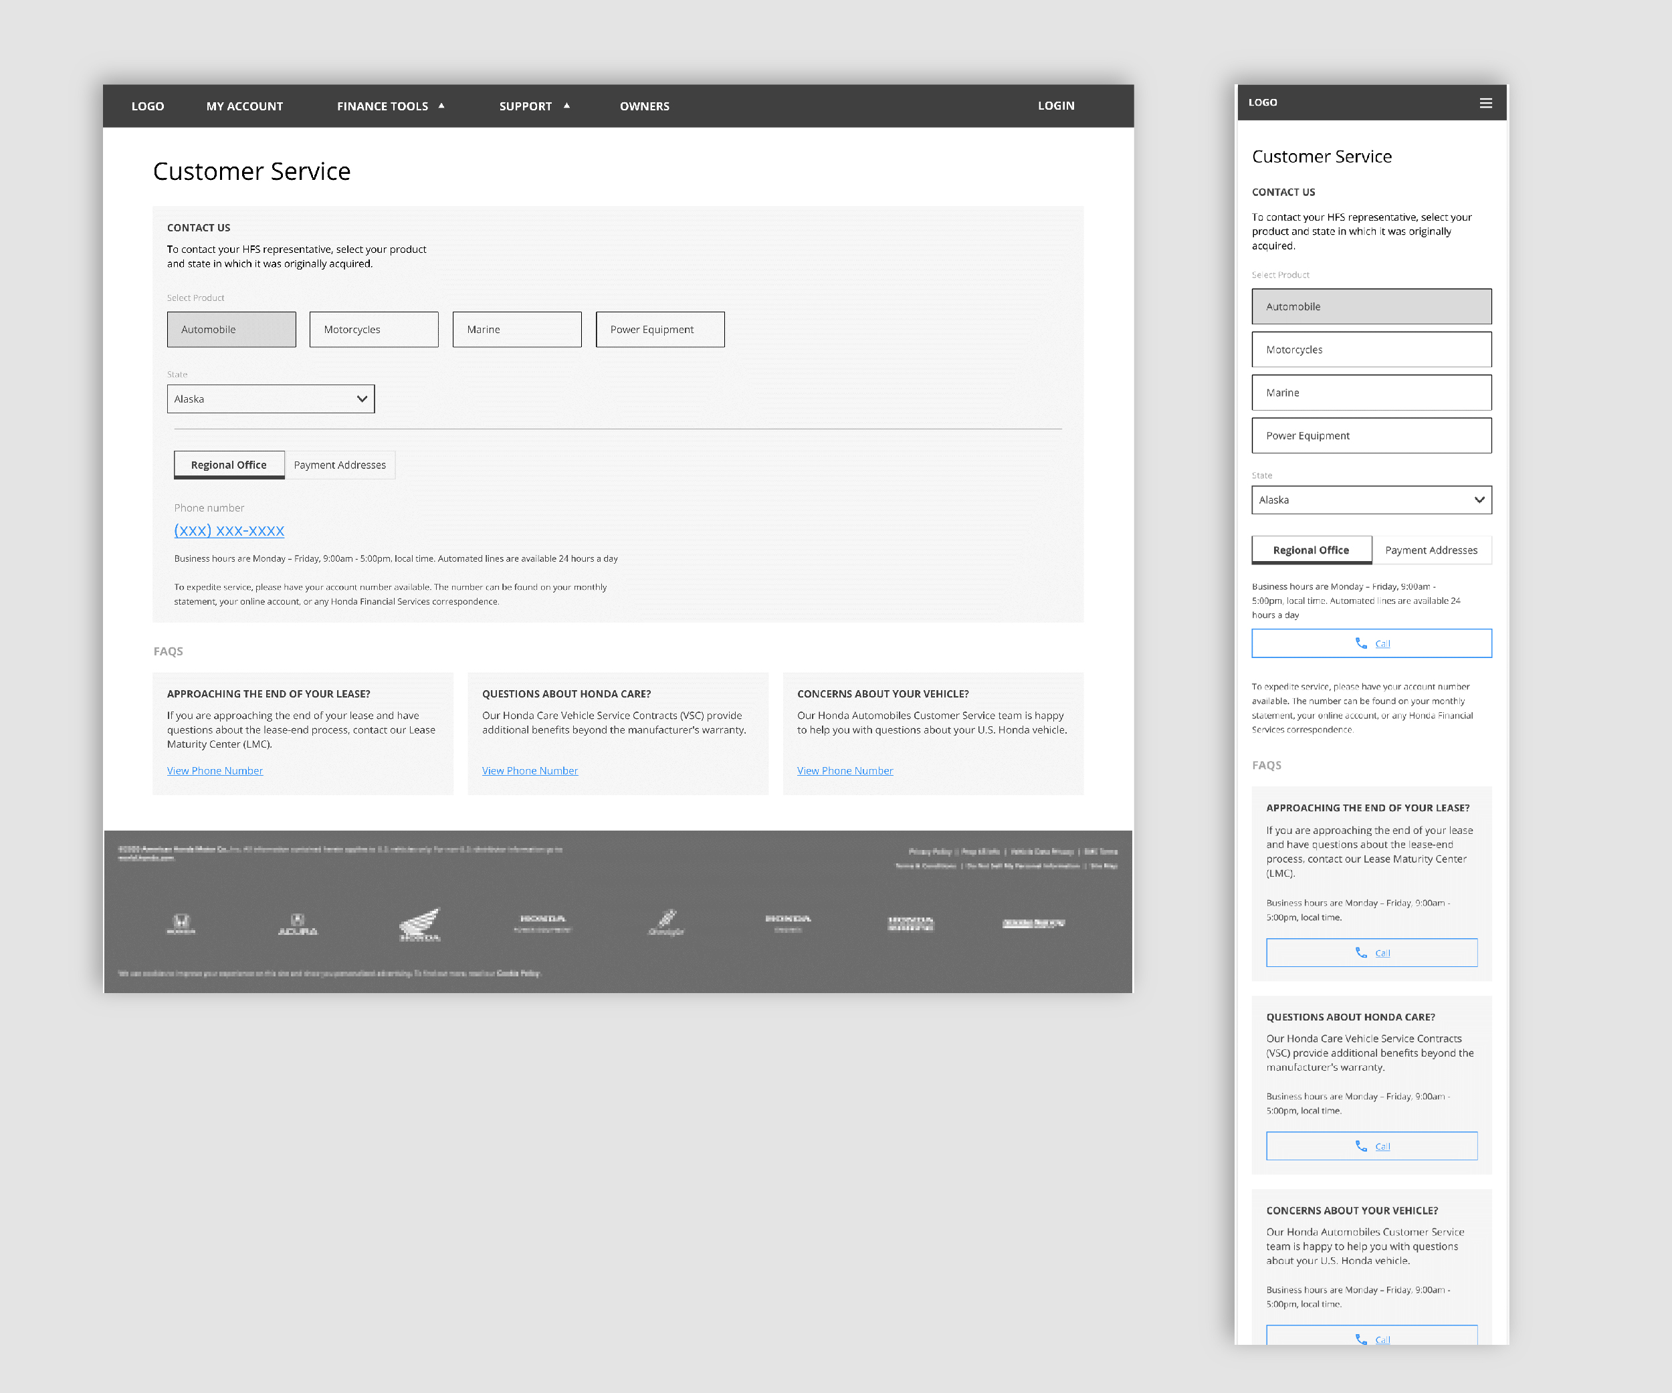Click the desktop FAQS section label
This screenshot has height=1393, width=1672.
(x=168, y=651)
